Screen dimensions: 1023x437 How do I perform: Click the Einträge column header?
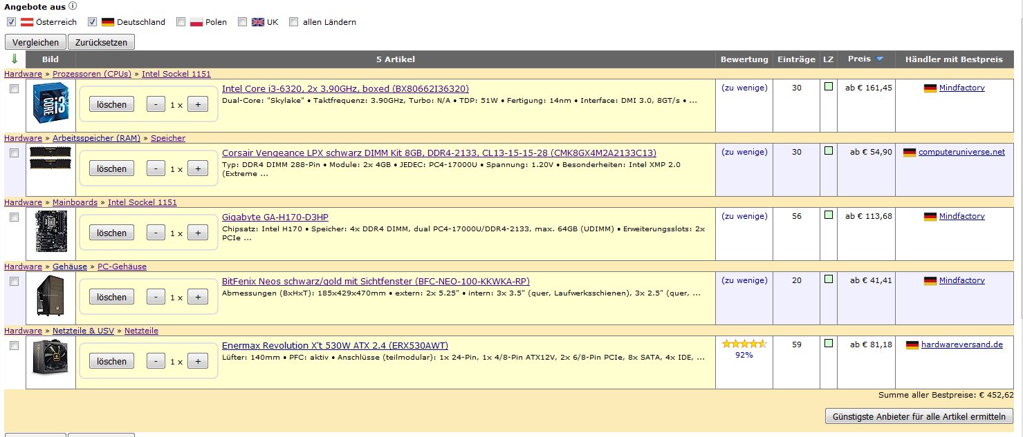click(796, 59)
